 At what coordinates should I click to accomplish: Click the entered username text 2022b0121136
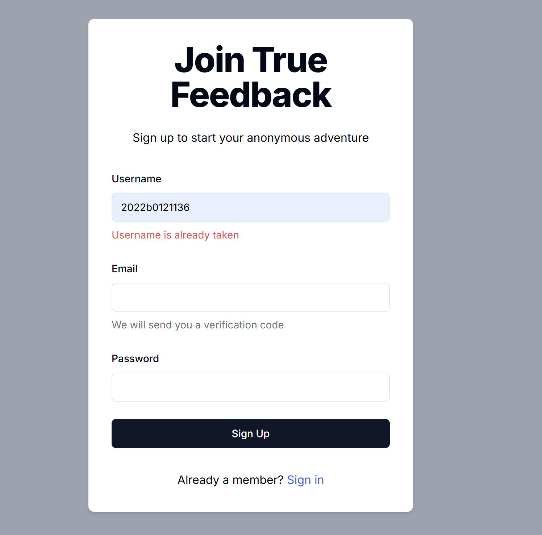click(155, 207)
